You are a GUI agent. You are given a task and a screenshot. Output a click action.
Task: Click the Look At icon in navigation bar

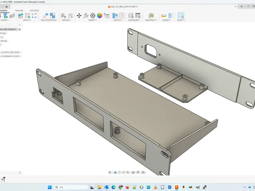pyautogui.click(x=115, y=172)
